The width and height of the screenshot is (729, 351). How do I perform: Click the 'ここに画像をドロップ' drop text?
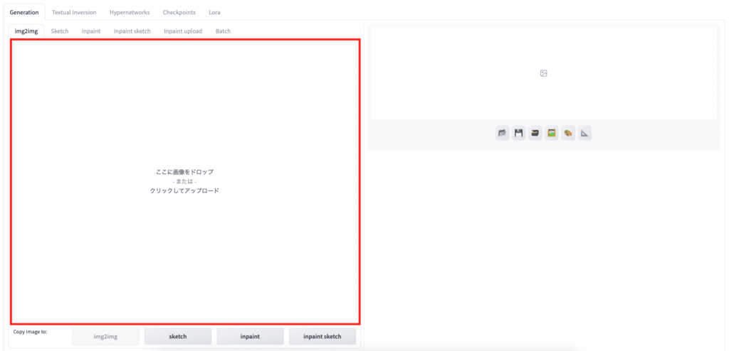(x=184, y=172)
